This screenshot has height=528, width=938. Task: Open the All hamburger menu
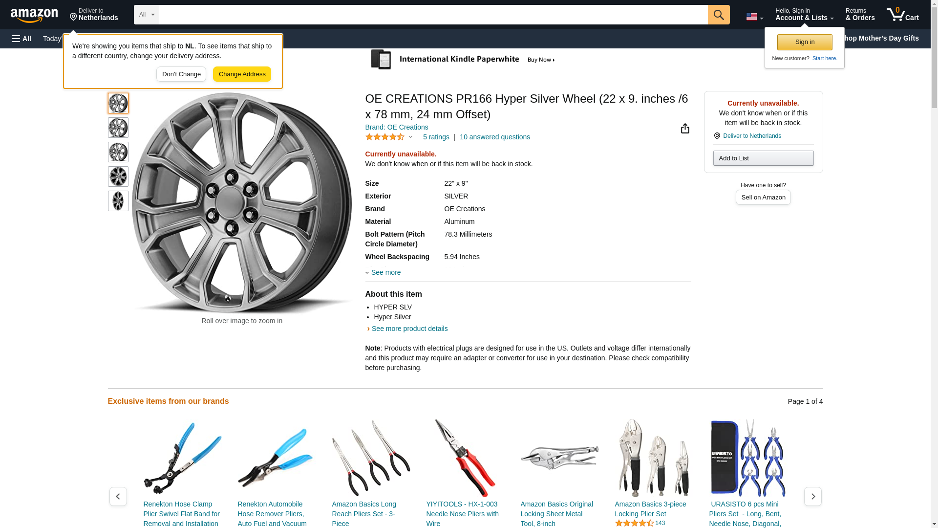pos(21,39)
